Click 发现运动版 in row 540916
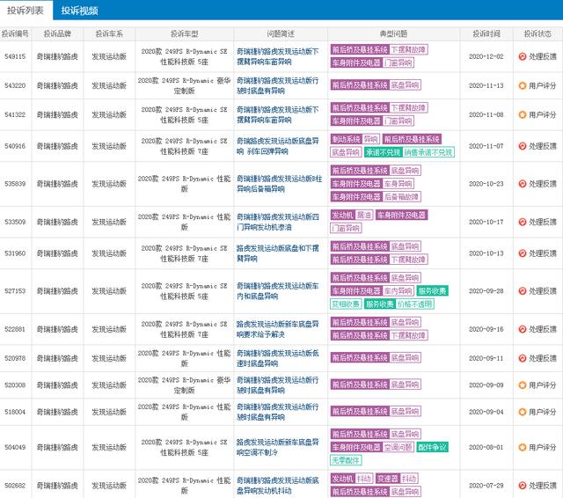The image size is (563, 498). [x=109, y=146]
